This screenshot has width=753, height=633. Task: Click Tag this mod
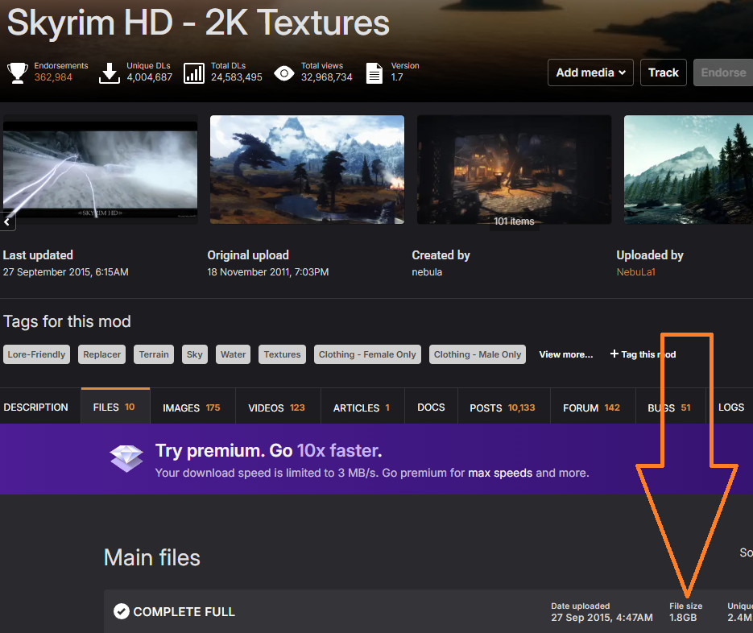[x=643, y=354]
